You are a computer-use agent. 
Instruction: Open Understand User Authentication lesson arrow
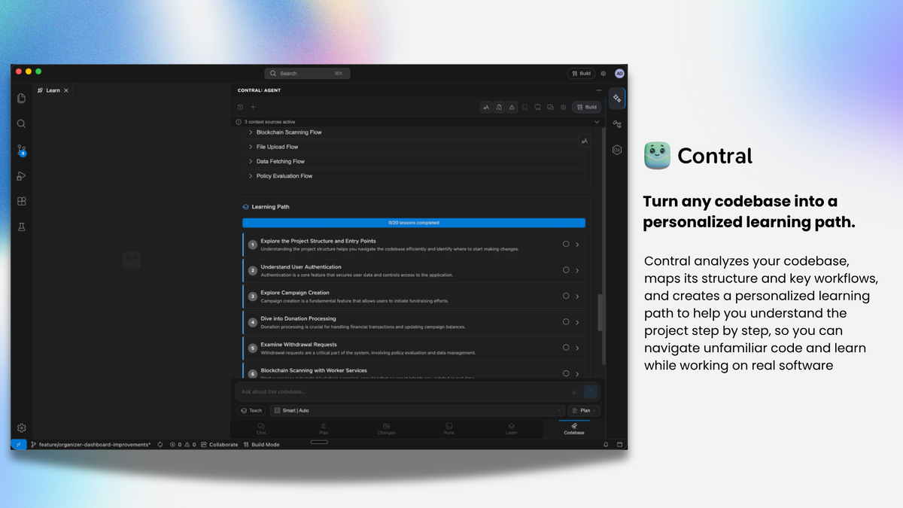tap(577, 270)
